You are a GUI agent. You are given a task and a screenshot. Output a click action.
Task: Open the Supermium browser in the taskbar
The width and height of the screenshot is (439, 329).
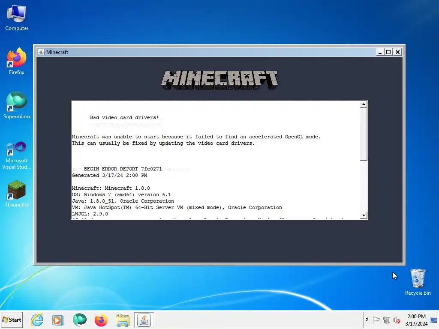pos(79,320)
